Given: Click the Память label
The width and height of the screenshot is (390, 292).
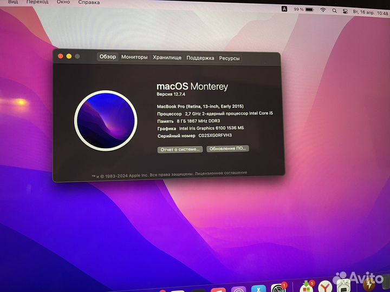Looking at the screenshot, I should tap(165, 121).
